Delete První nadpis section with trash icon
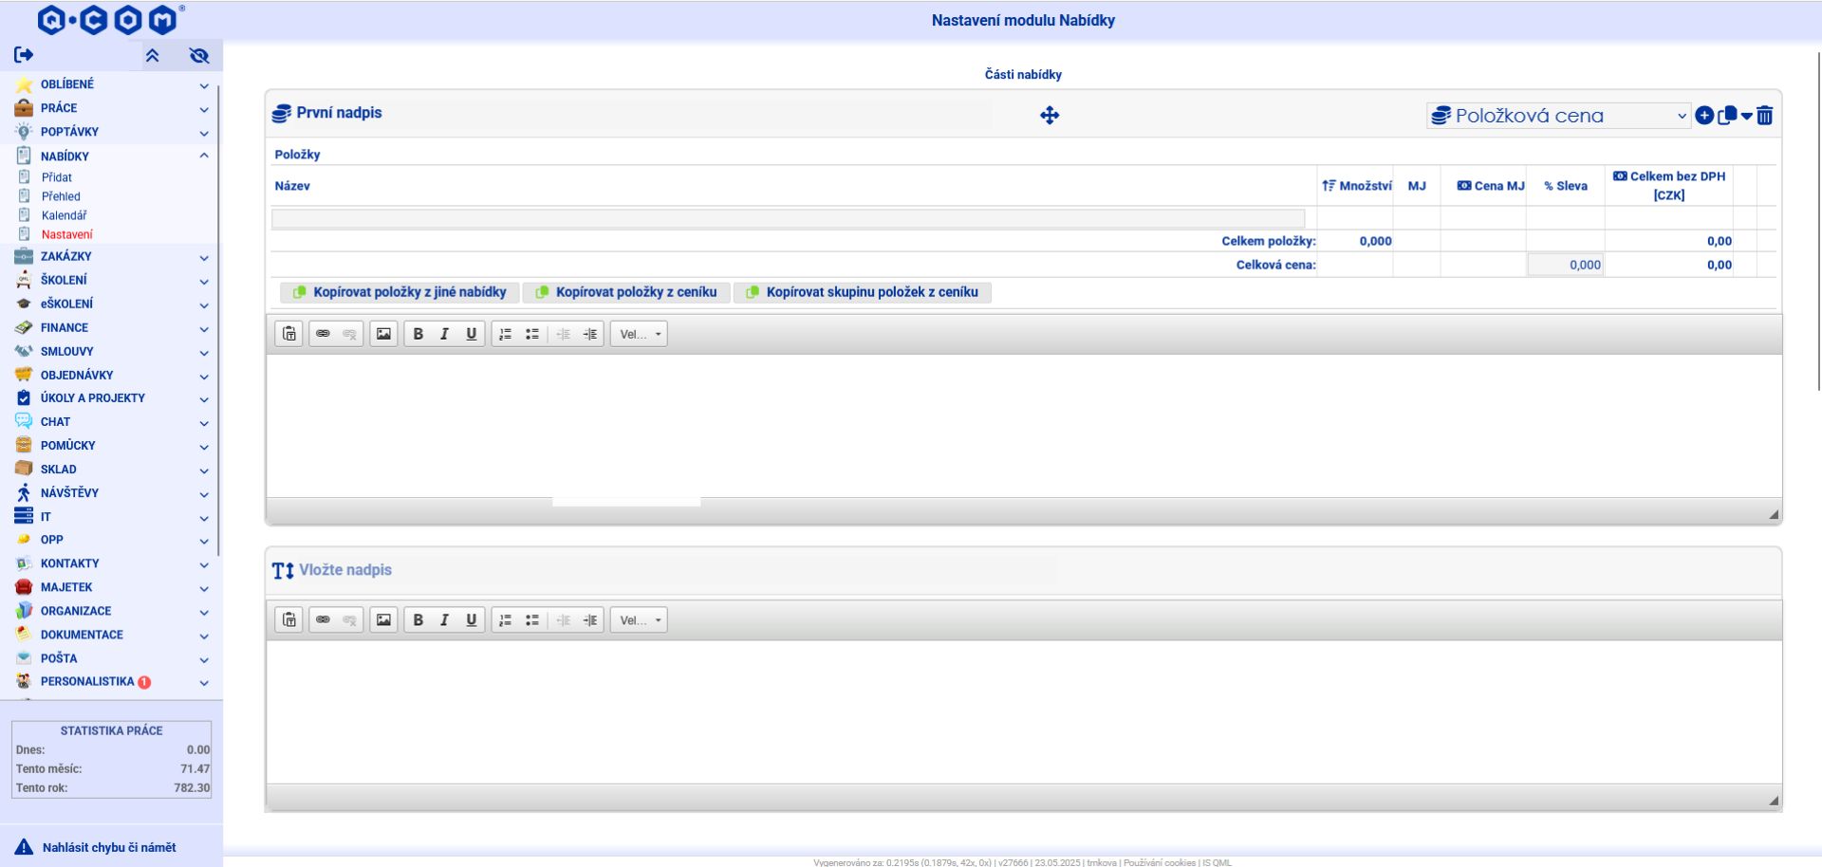The width and height of the screenshot is (1822, 867). point(1765,116)
